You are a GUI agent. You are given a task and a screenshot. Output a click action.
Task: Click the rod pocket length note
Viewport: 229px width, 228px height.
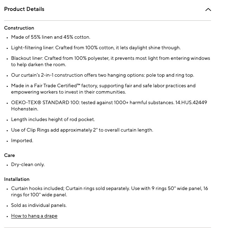53,120
